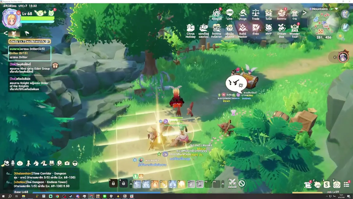Use the F1 potion item slot
The height and width of the screenshot is (199, 353).
191,184
